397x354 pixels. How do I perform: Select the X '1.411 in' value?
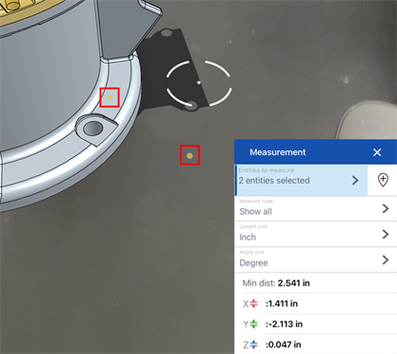tap(282, 304)
